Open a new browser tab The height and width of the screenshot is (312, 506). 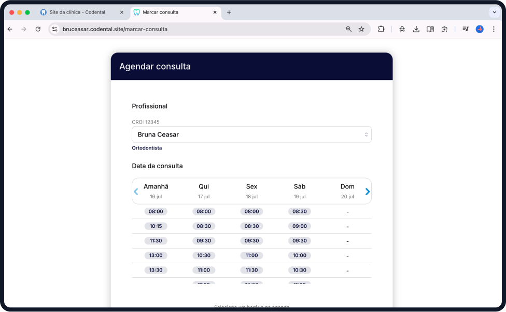click(229, 12)
